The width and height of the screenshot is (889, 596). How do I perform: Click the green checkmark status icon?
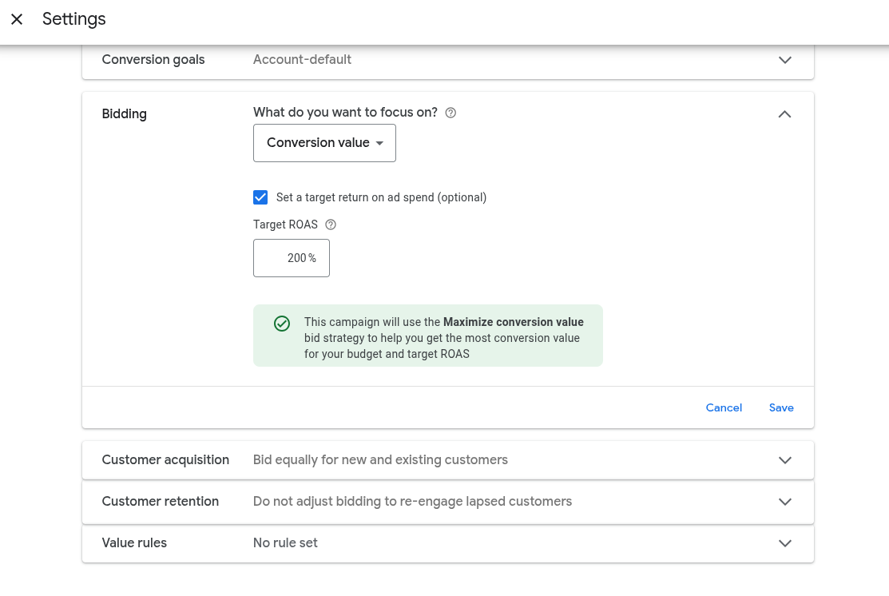click(282, 324)
